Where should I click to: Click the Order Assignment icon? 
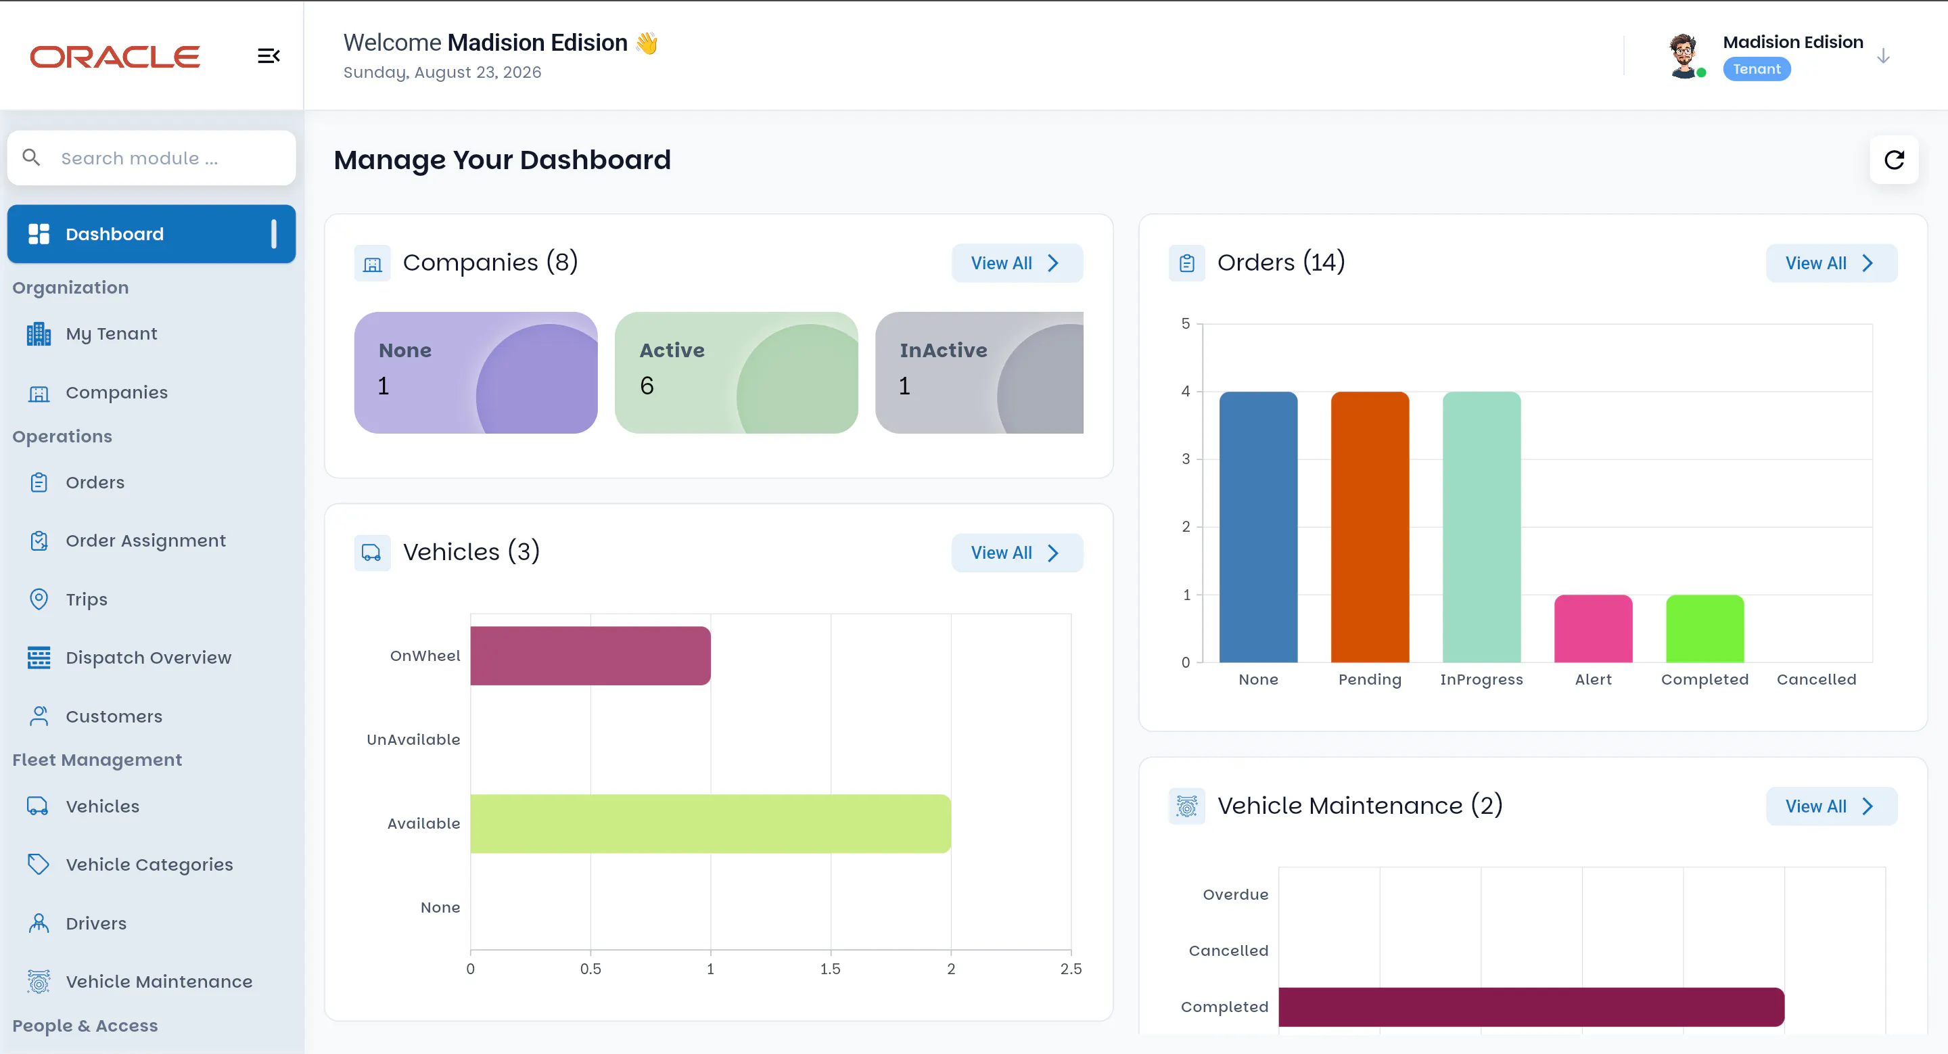pyautogui.click(x=39, y=541)
